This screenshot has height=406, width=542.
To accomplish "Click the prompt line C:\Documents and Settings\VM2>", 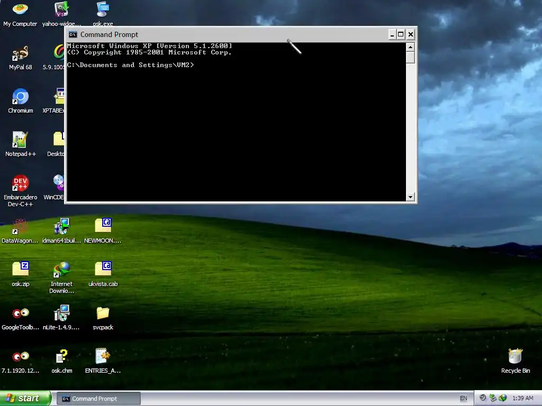I will pyautogui.click(x=130, y=65).
